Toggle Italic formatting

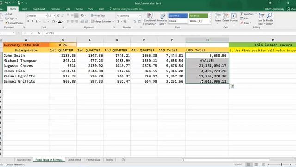(32, 21)
